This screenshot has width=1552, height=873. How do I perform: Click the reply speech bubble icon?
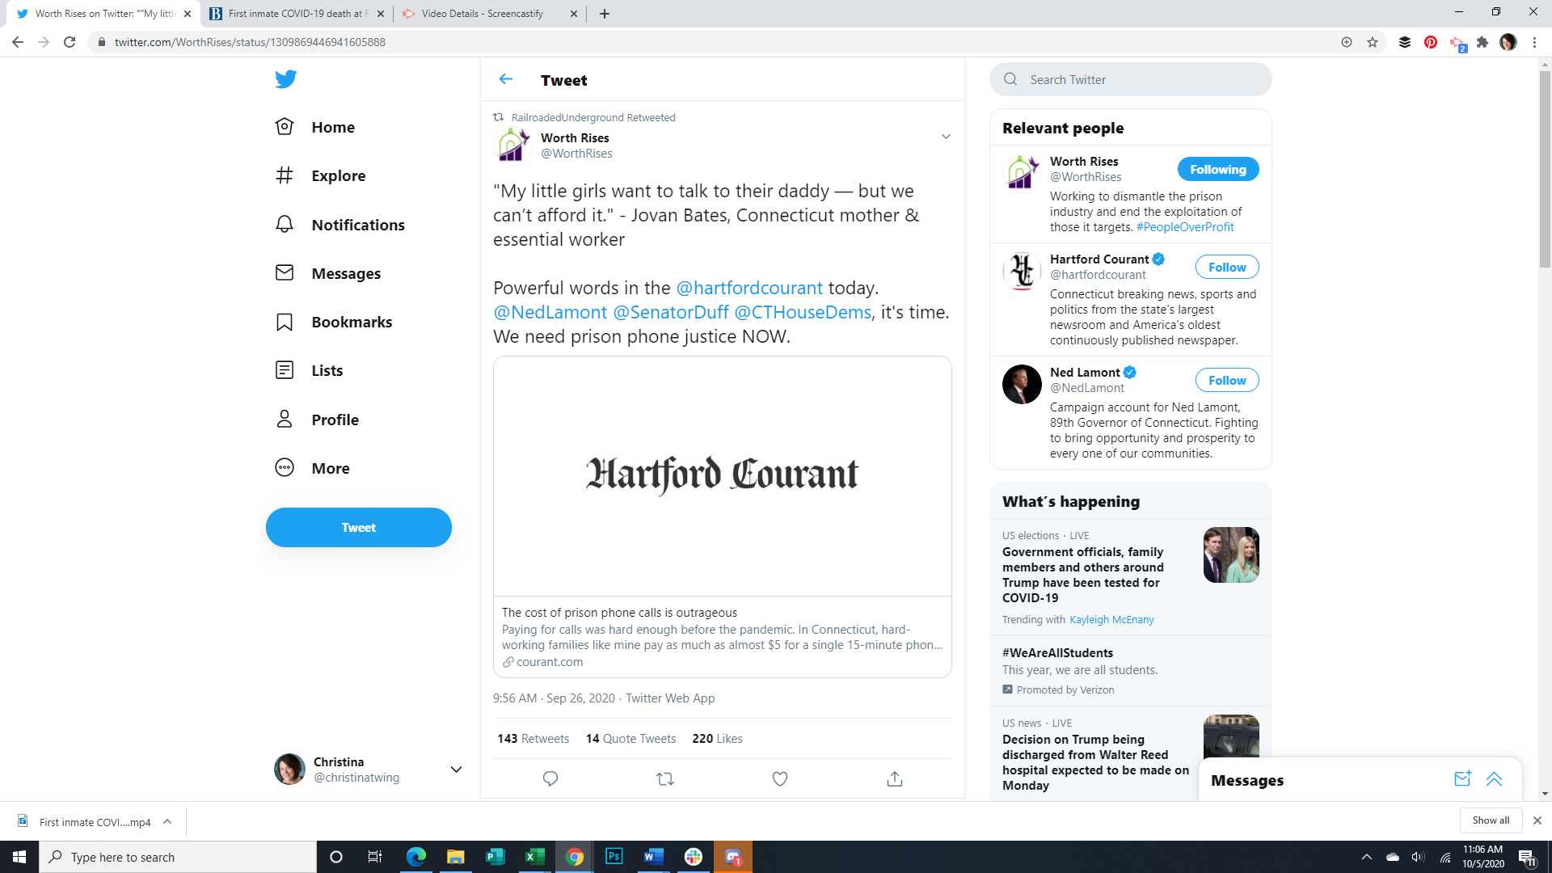tap(550, 779)
